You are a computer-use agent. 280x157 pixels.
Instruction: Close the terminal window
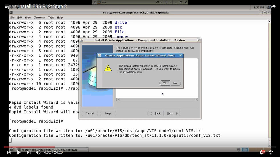269,13
